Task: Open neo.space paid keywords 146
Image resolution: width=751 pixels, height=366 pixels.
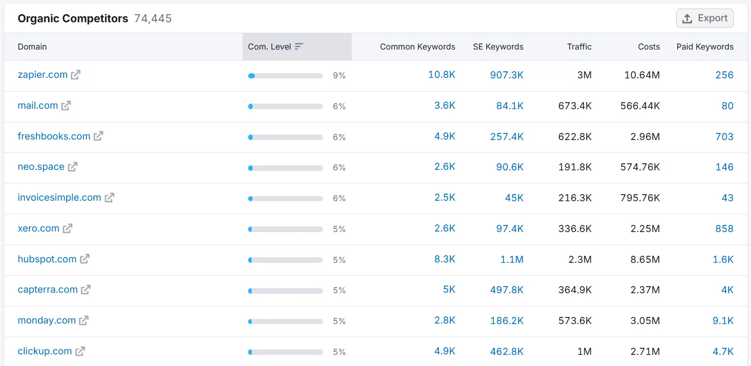Action: point(724,167)
